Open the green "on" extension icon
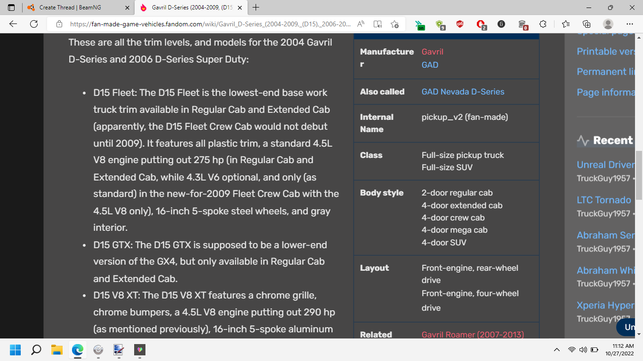This screenshot has height=361, width=643. [x=419, y=24]
